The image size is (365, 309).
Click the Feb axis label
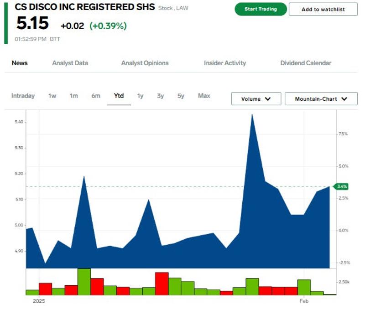[304, 301]
